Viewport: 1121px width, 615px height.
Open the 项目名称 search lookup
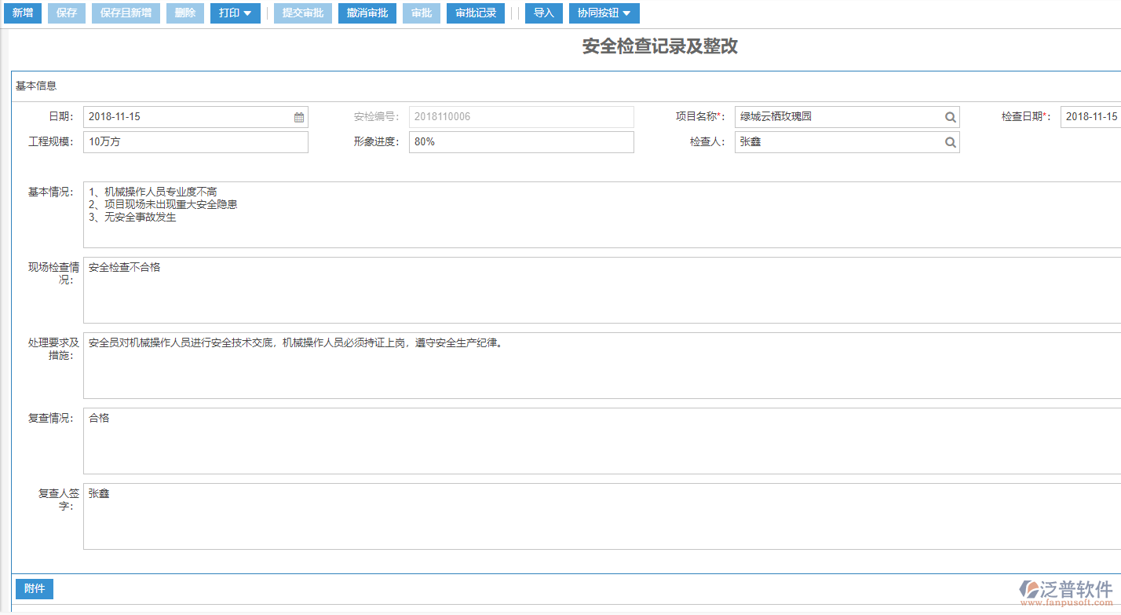(x=950, y=116)
